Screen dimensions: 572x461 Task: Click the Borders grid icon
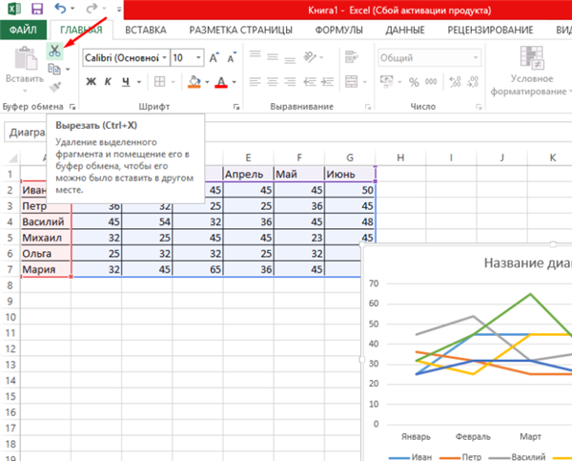click(160, 81)
